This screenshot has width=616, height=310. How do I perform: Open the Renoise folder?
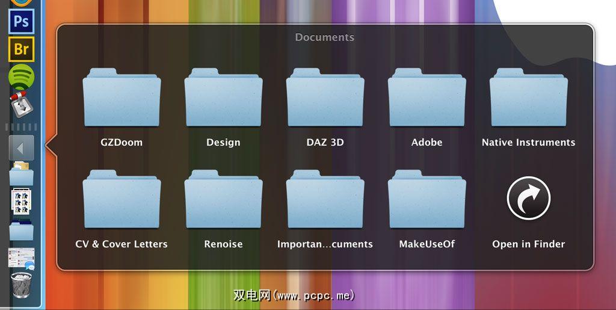223,199
